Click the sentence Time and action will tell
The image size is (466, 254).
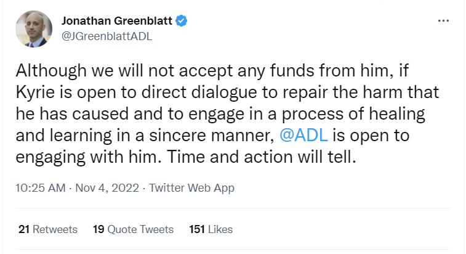pyautogui.click(x=261, y=157)
